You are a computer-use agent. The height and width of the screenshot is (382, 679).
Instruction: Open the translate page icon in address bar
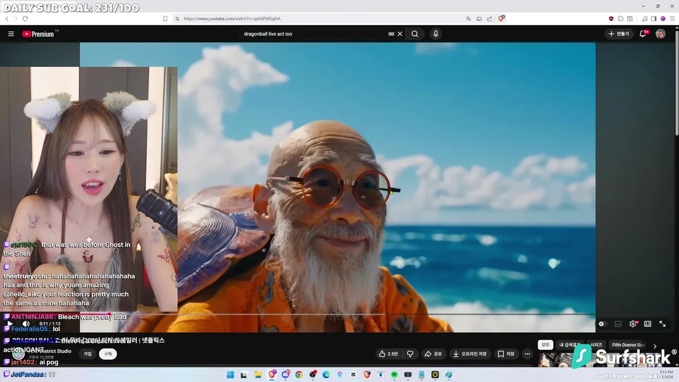point(468,19)
